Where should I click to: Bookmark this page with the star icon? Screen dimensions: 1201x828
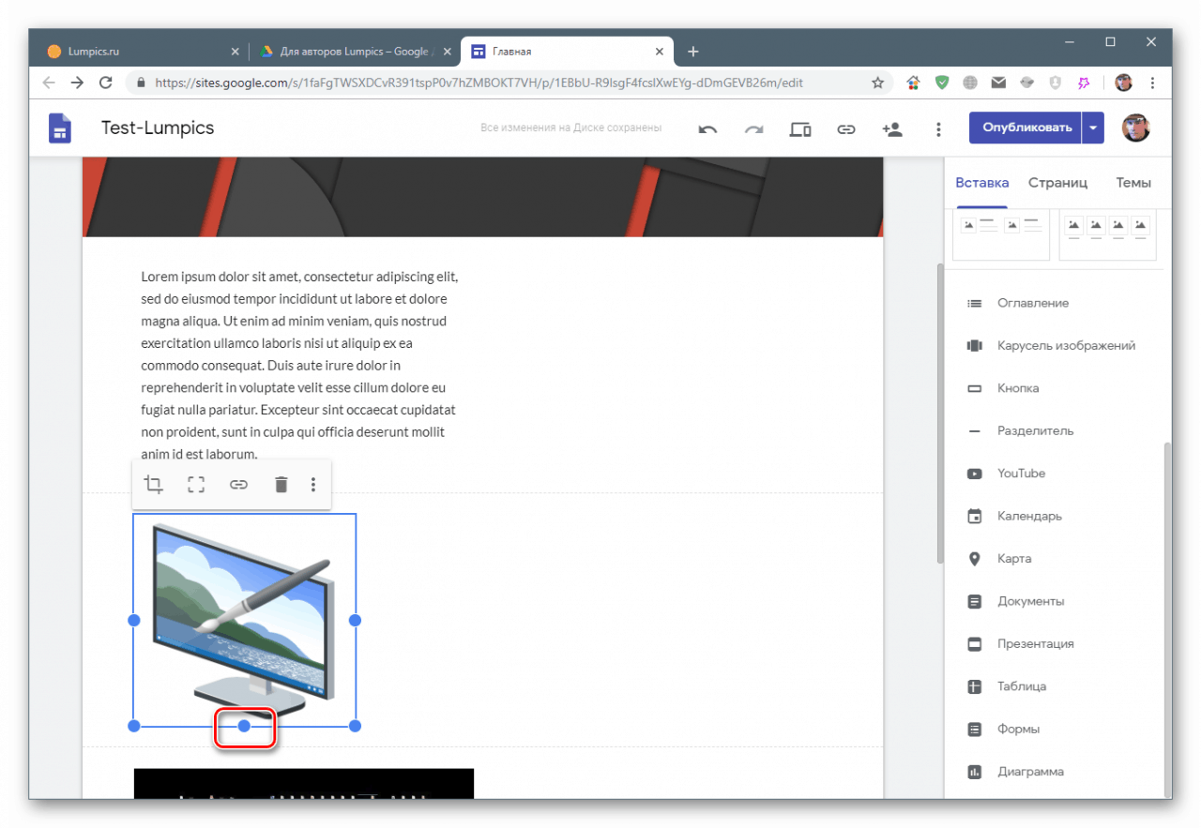point(877,83)
